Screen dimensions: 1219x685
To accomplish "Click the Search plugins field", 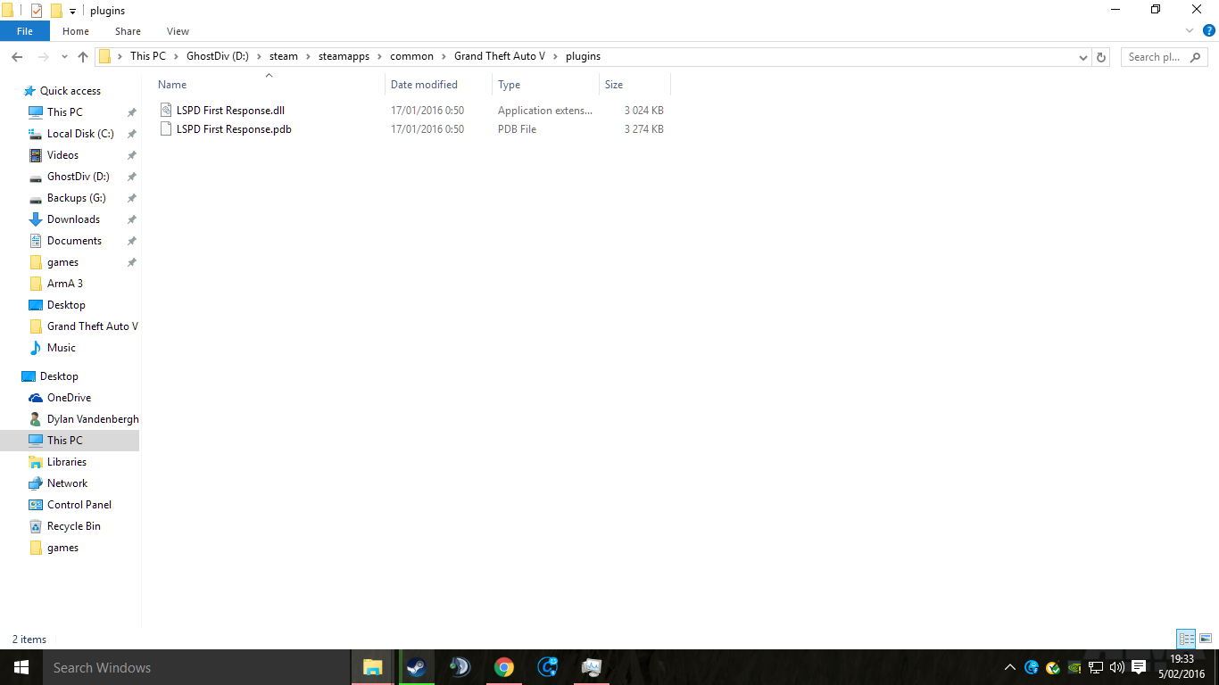I will (1164, 57).
